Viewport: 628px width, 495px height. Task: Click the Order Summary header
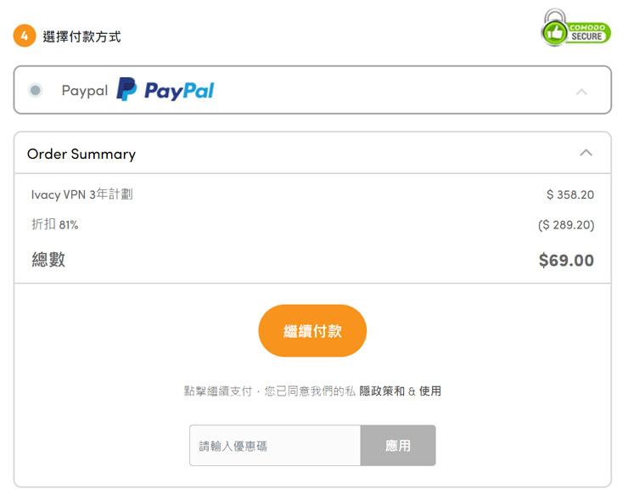coord(81,154)
